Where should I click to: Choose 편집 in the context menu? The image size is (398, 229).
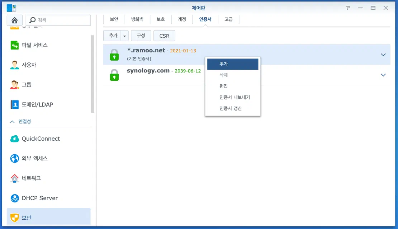coord(233,86)
